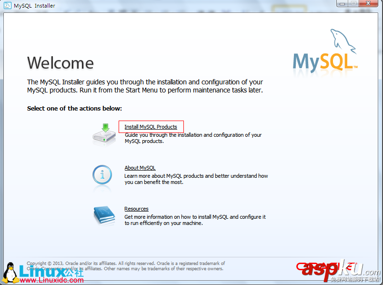This screenshot has height=285, width=383.
Task: Maximize the MySQL Installer window
Action: [x=353, y=3]
